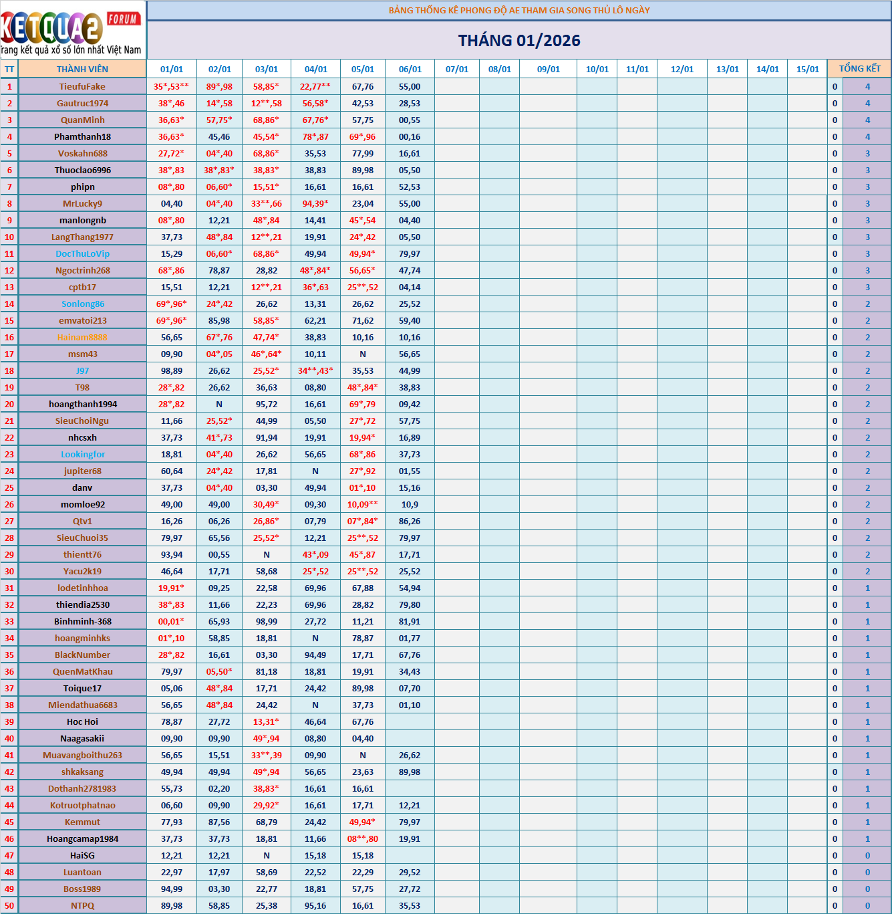Click the 10,09** cell in momloe92's row
Viewport: 892px width, 914px height.
point(363,504)
